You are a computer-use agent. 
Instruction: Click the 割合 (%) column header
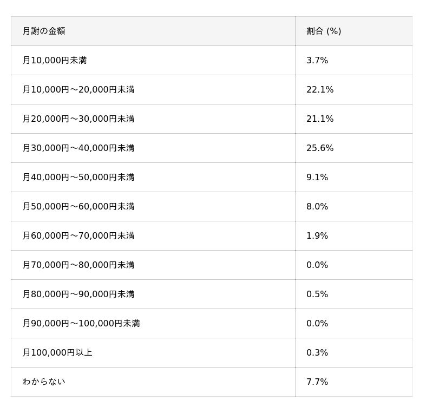324,31
